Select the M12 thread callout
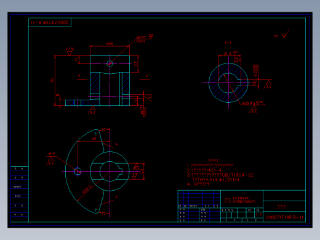The width and height of the screenshot is (320, 240). pos(52,154)
